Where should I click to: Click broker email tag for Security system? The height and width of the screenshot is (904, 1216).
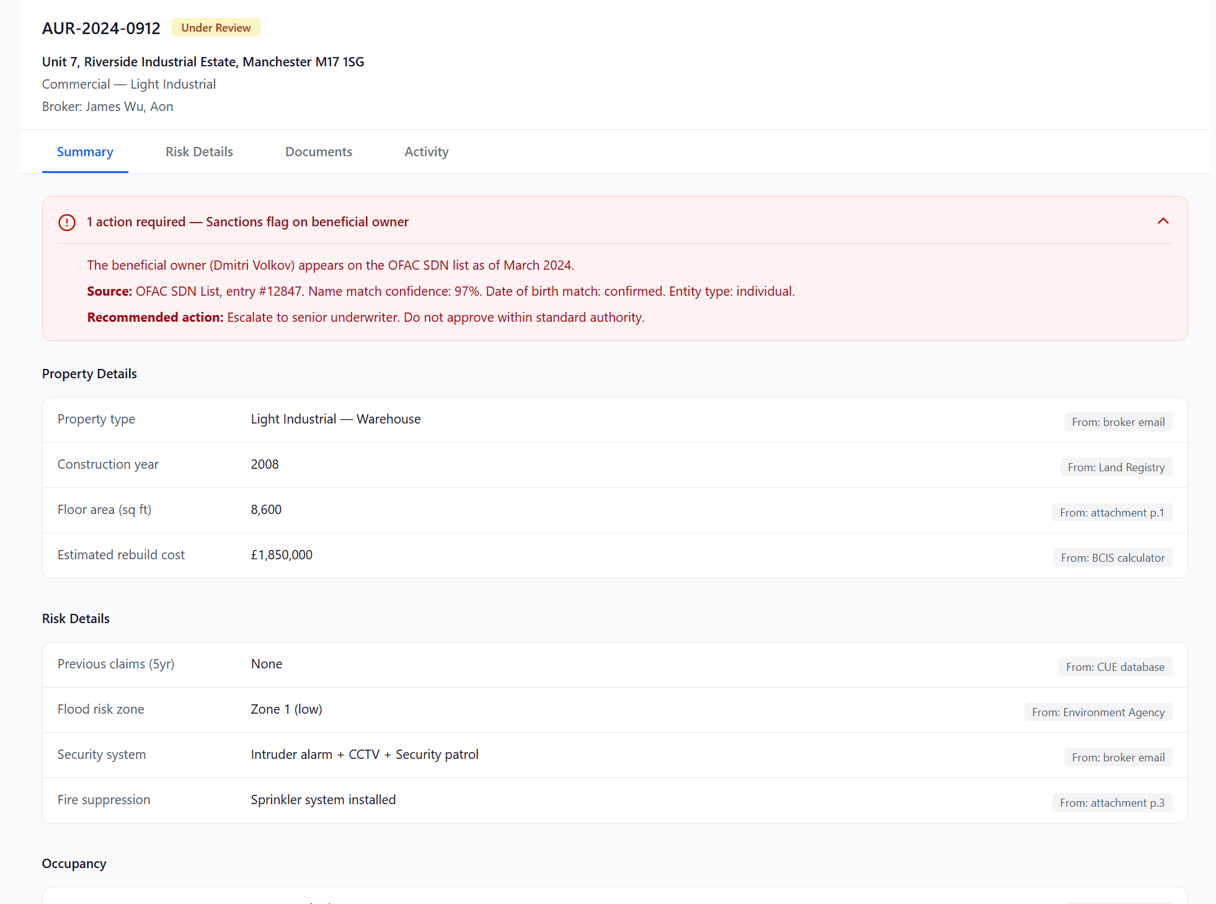[x=1117, y=758]
